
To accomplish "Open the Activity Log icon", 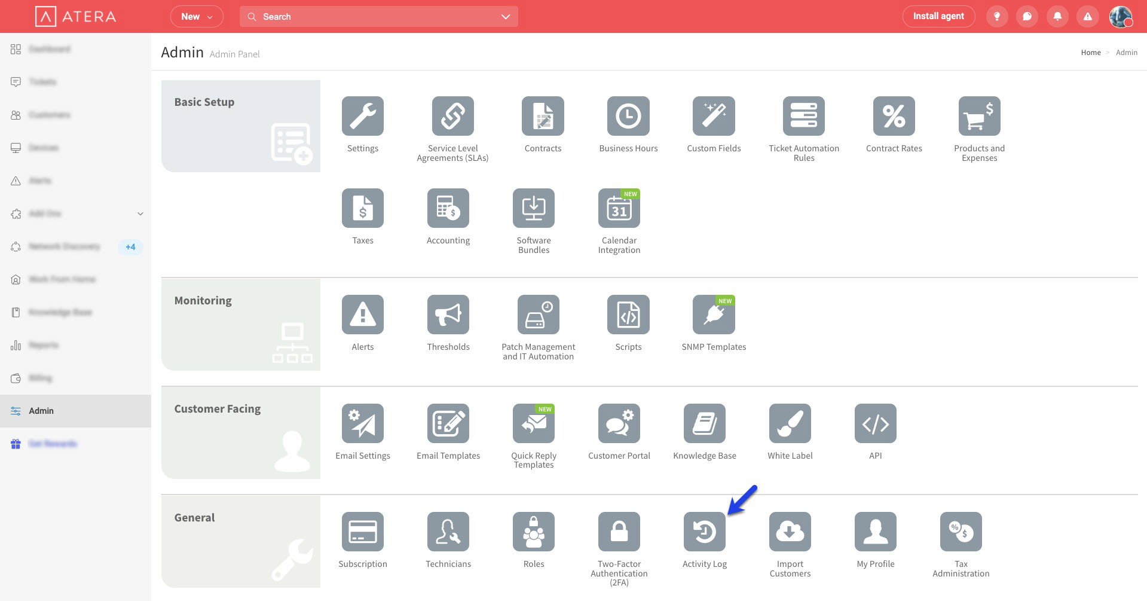I will (x=705, y=532).
